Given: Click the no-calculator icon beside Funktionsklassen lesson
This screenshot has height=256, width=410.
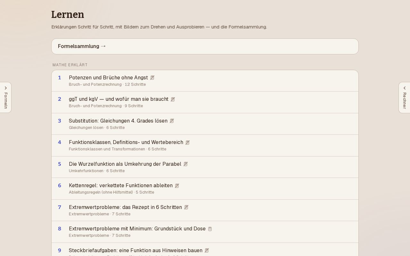Looking at the screenshot, I should point(188,142).
